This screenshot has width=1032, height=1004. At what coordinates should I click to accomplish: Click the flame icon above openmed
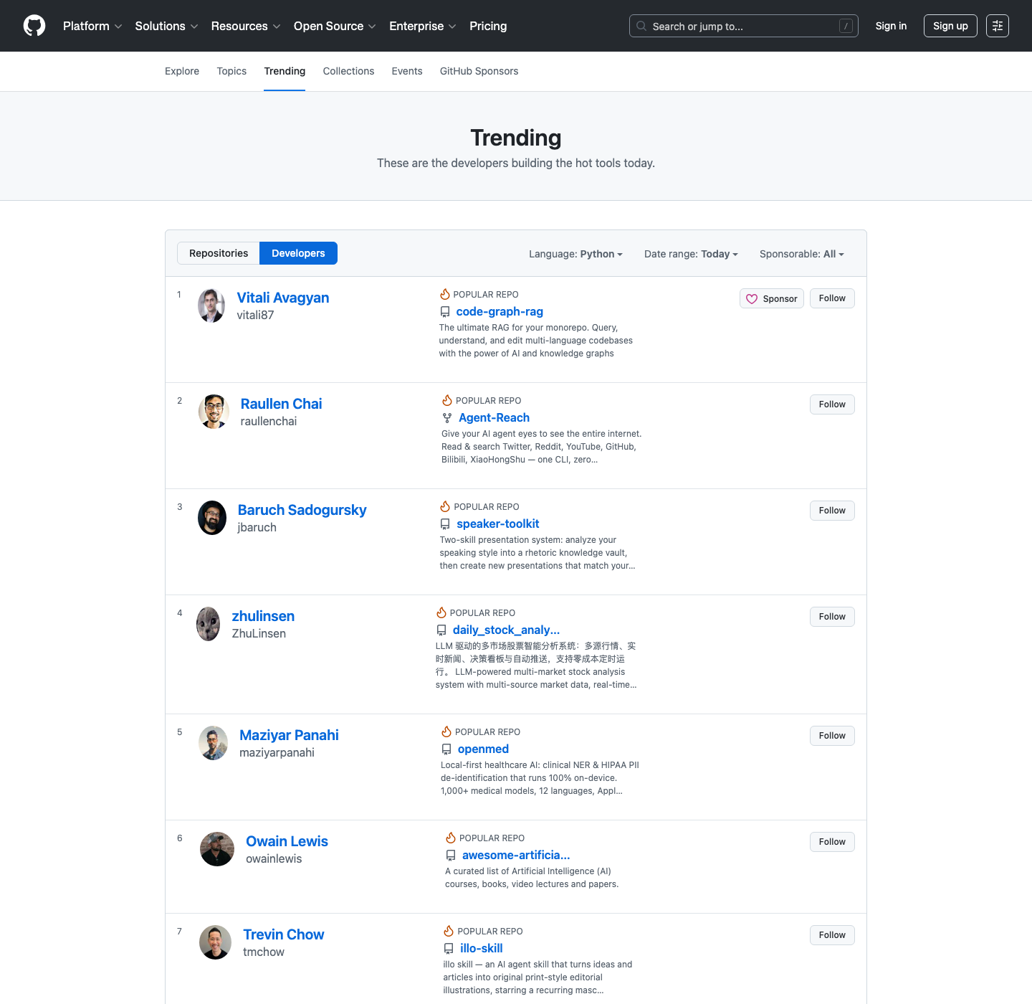[446, 731]
